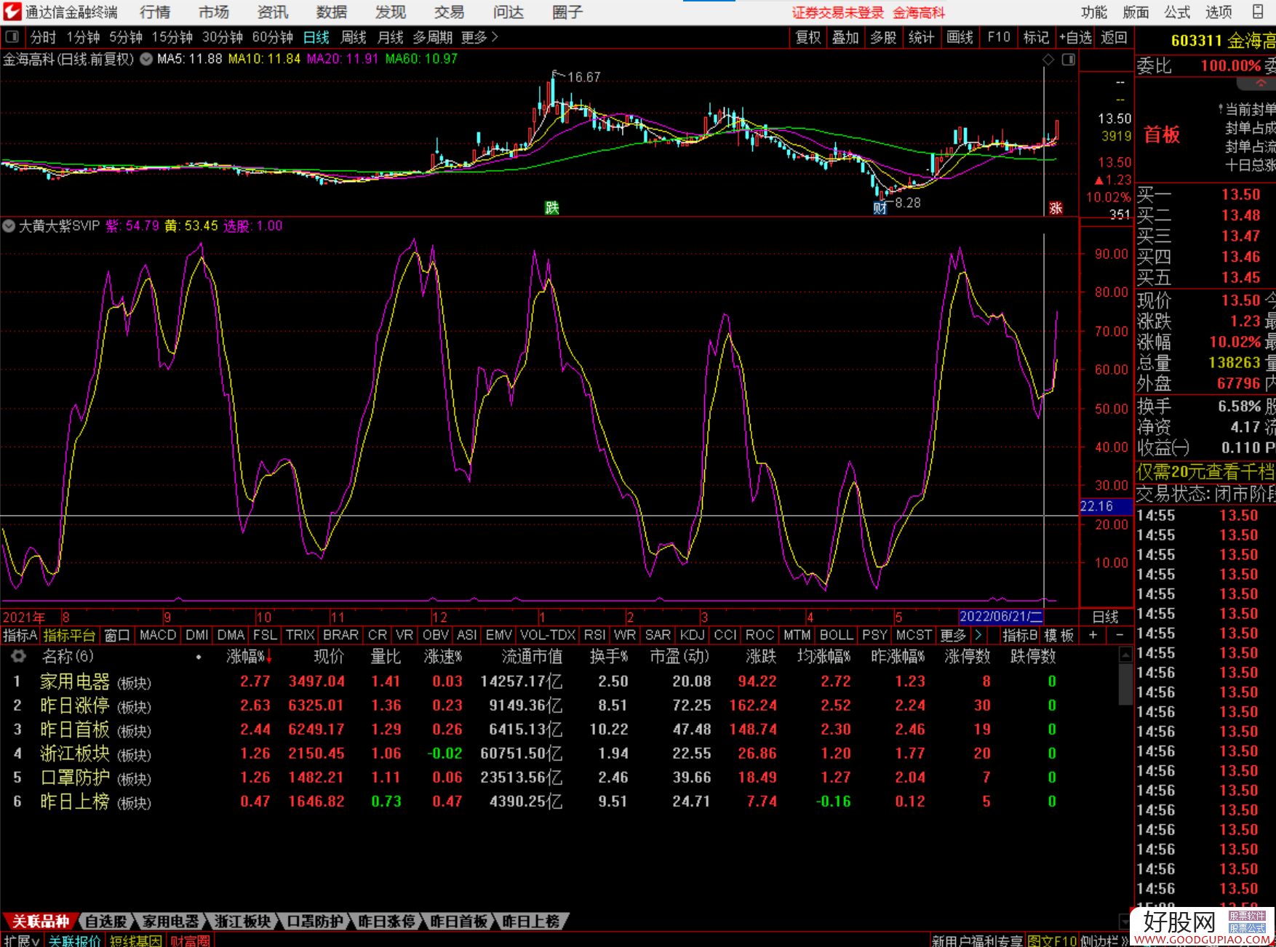Select the 分时 period
Screen dimensions: 1276x947
(x=43, y=37)
